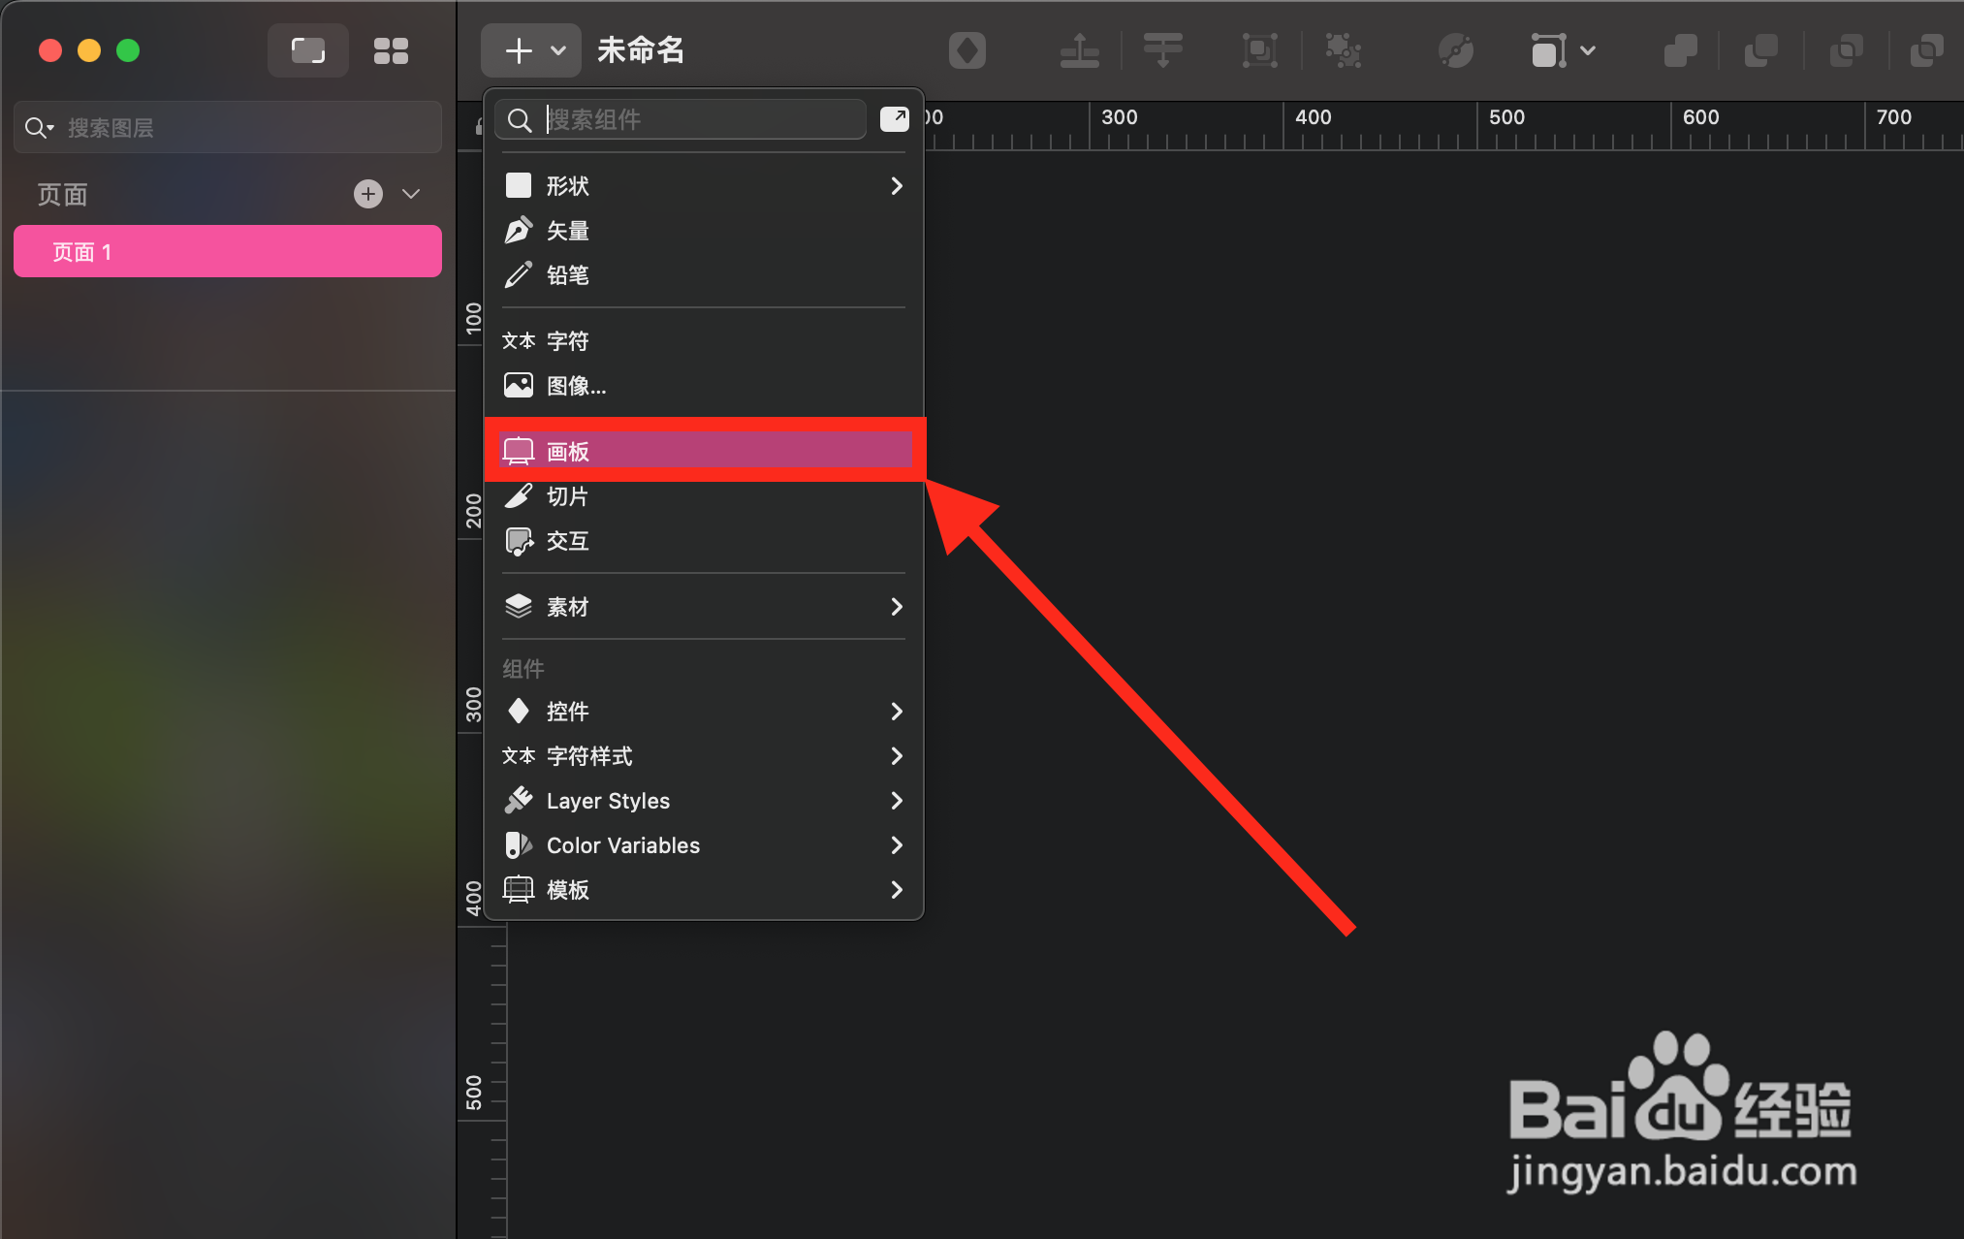Click the vertical align toolbar icon

(1079, 50)
